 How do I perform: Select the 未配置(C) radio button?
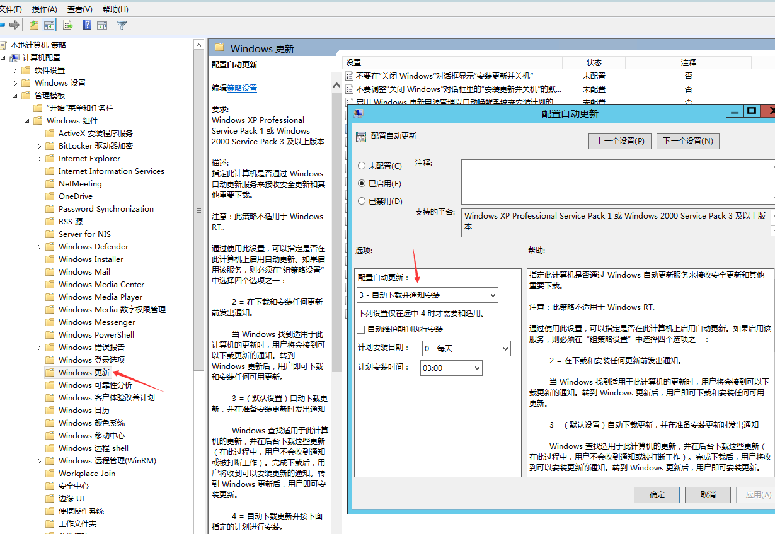[362, 166]
